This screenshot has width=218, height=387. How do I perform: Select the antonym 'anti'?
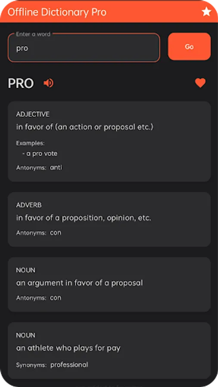click(56, 168)
